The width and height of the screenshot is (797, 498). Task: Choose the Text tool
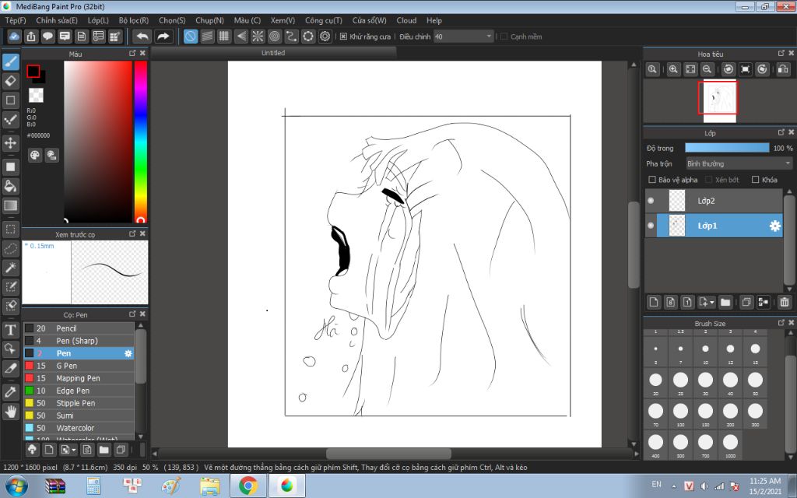tap(11, 330)
